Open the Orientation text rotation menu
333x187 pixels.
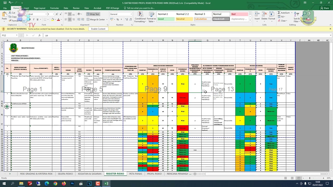click(80, 14)
